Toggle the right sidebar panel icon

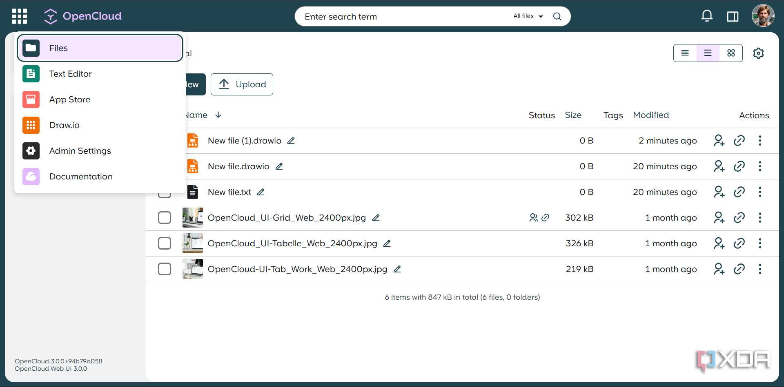pyautogui.click(x=733, y=16)
